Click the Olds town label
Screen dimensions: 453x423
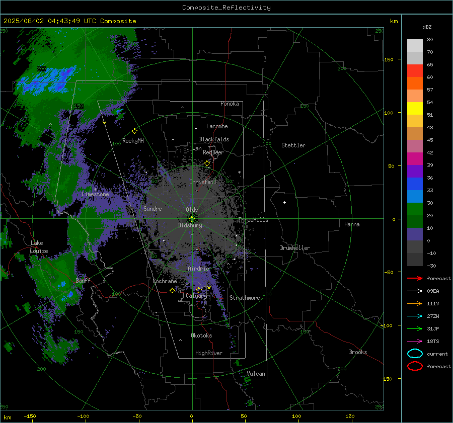(x=192, y=210)
